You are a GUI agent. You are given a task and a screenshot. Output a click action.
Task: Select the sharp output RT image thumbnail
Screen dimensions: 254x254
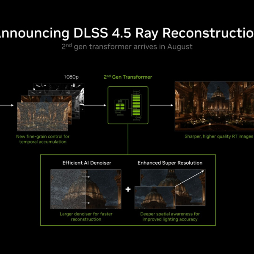click(x=214, y=106)
